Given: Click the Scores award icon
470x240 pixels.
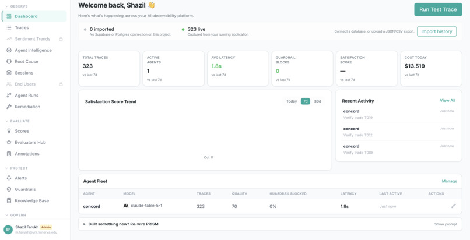Looking at the screenshot, I should pyautogui.click(x=9, y=131).
